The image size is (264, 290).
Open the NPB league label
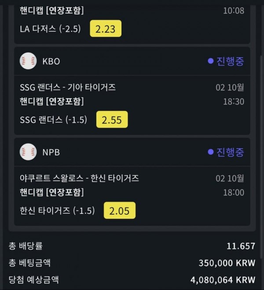pos(51,152)
